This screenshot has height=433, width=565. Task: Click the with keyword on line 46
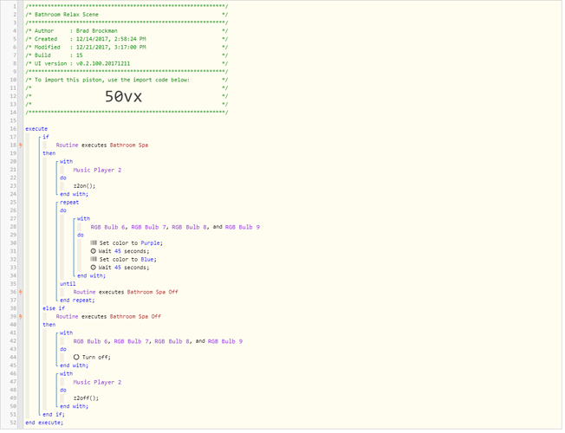67,374
